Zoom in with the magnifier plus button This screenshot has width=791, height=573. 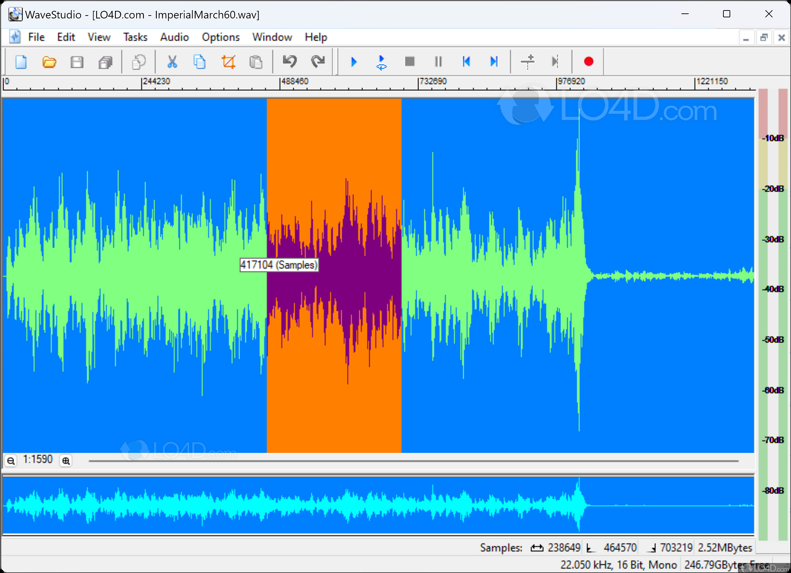pyautogui.click(x=66, y=461)
